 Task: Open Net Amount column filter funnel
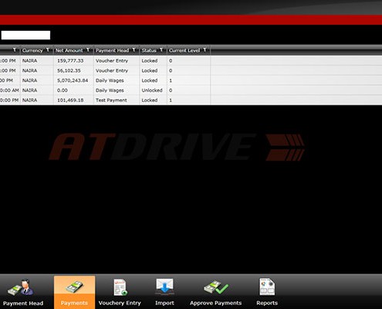pos(88,50)
